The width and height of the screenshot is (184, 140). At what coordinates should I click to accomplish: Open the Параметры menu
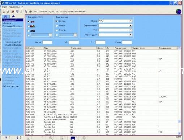pos(14,7)
